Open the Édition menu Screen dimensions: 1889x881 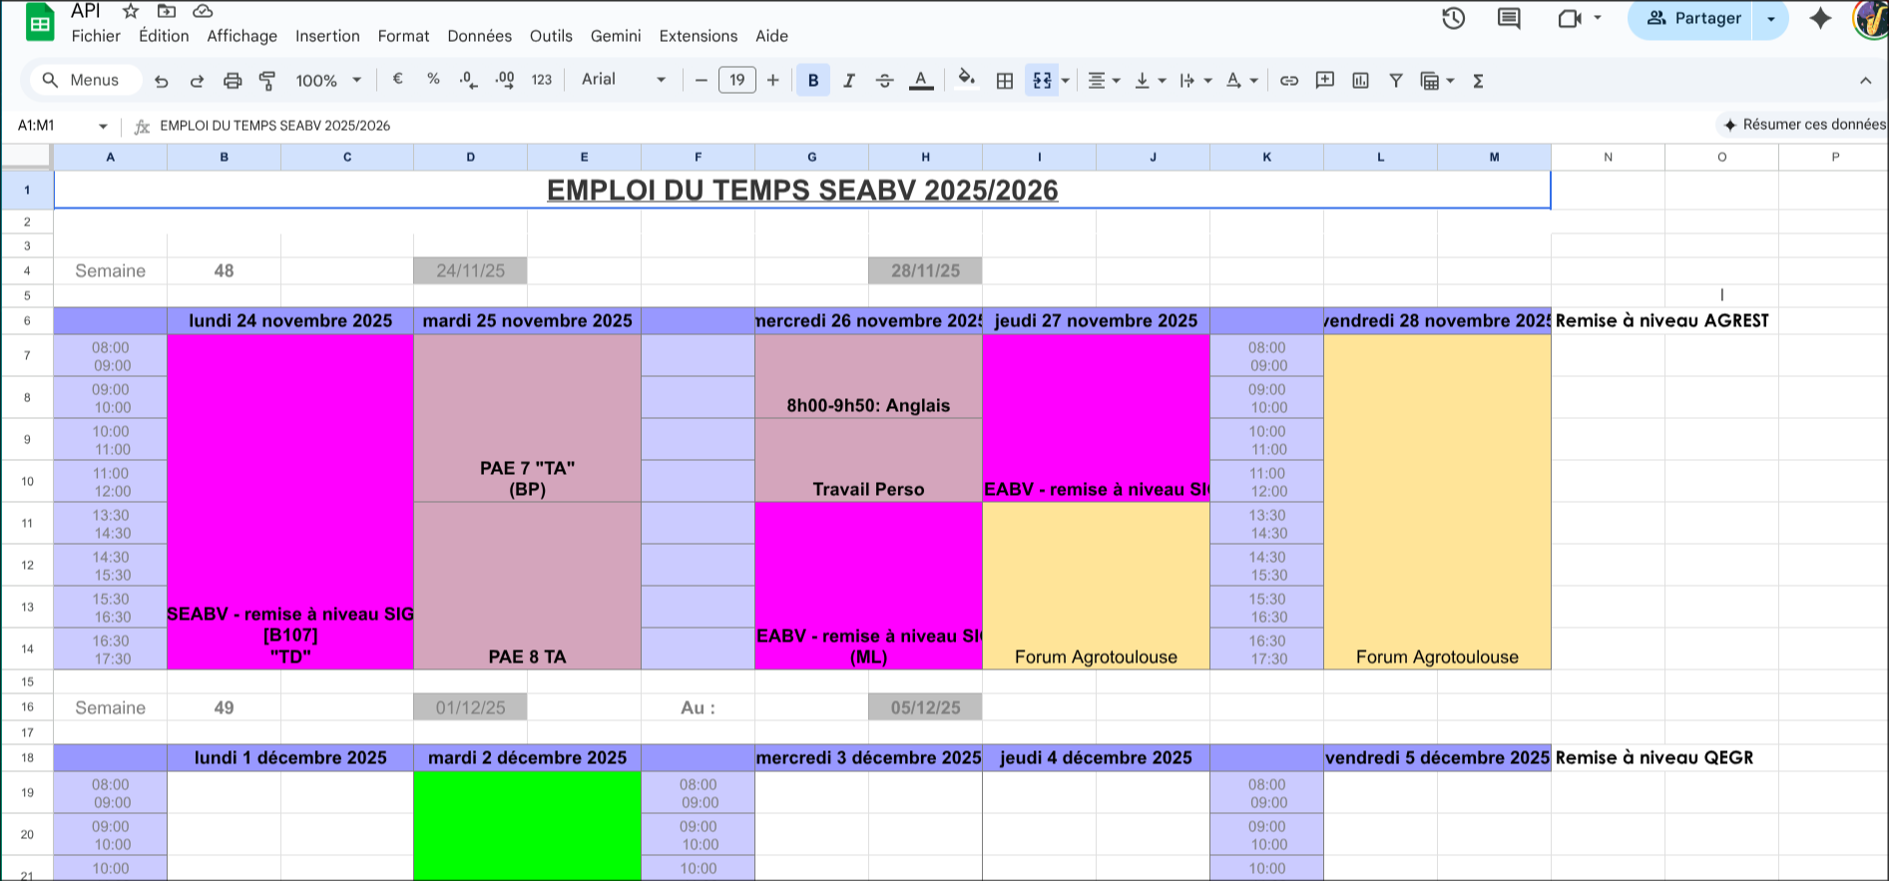tap(164, 36)
